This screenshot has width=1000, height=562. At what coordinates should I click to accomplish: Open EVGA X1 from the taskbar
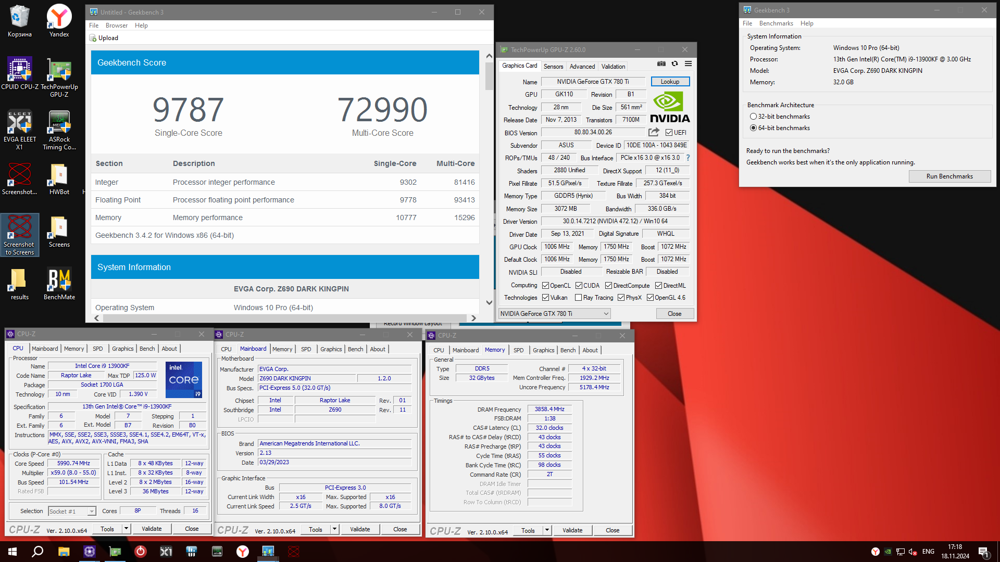(x=166, y=552)
